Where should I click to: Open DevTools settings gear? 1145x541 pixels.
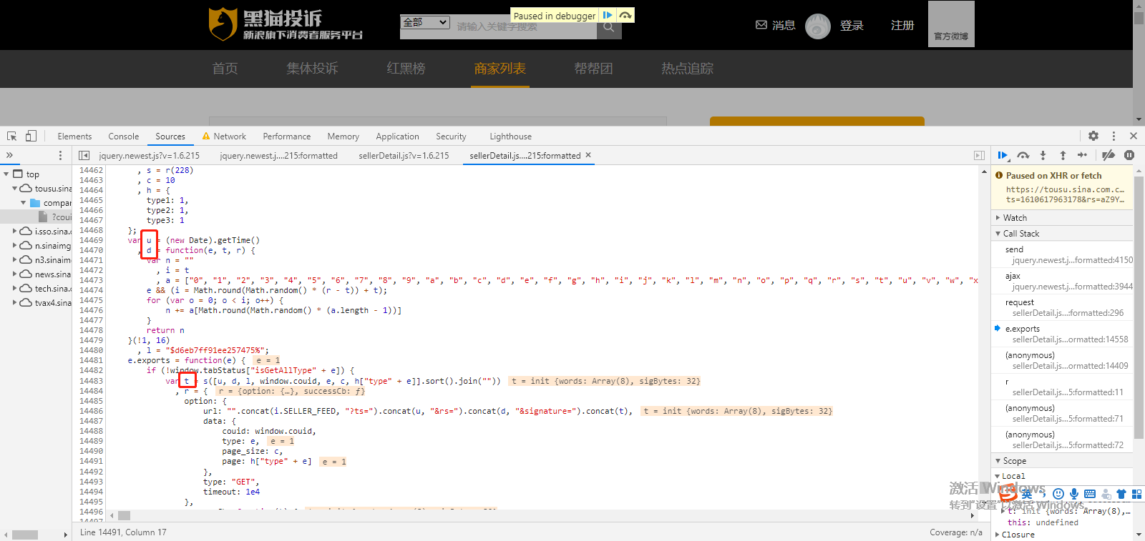click(x=1093, y=136)
